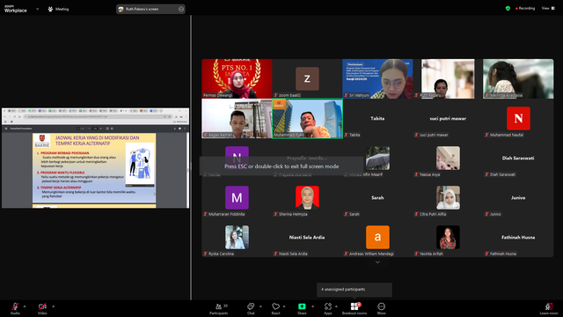The height and width of the screenshot is (317, 563).
Task: Show next gallery page with down chevron
Action: 377,262
